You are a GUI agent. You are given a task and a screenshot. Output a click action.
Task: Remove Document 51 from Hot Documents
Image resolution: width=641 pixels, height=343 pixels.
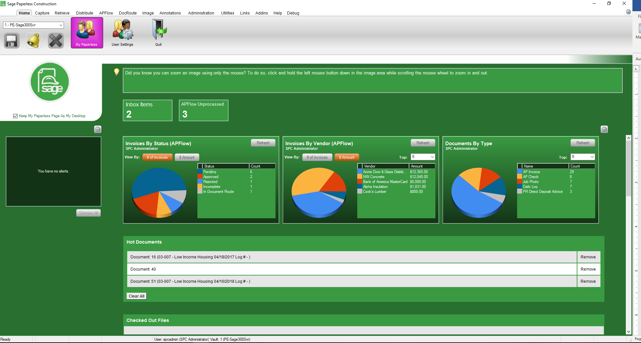click(588, 281)
